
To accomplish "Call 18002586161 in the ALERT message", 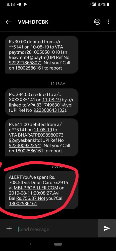I will pyautogui.click(x=23, y=204).
